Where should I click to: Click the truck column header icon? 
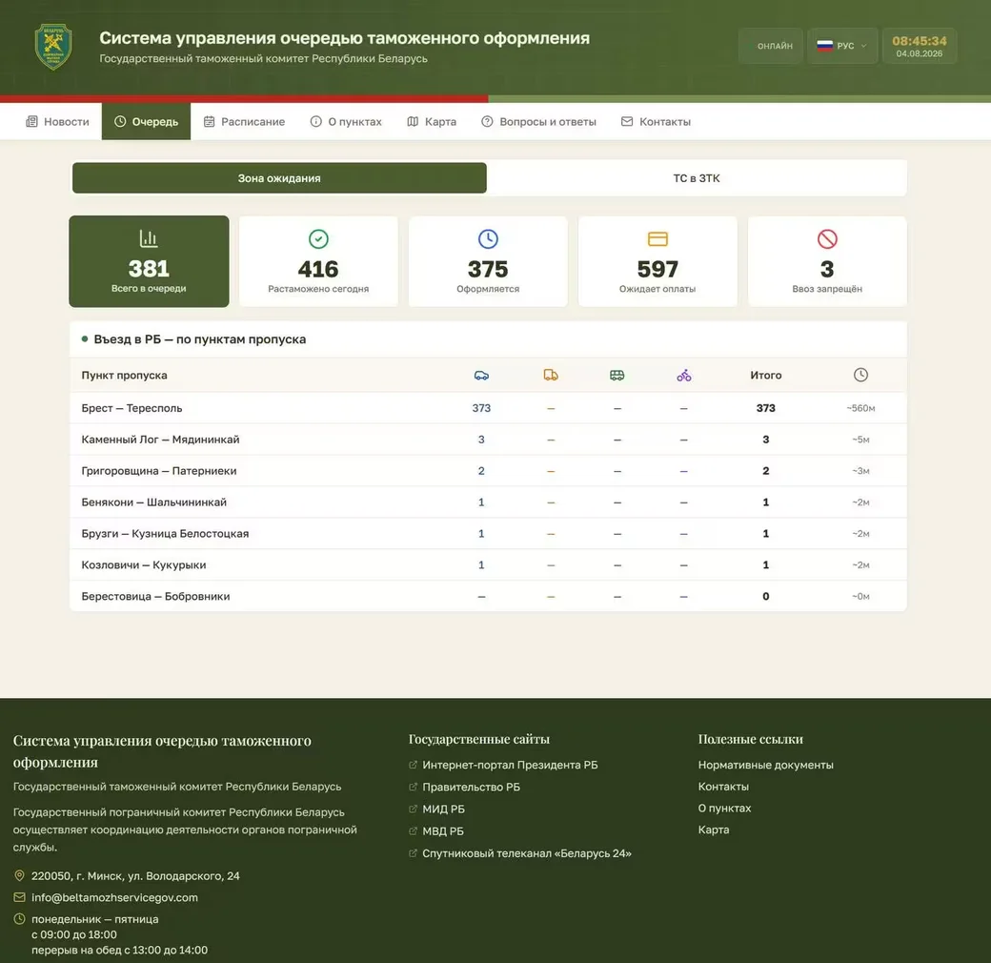(551, 376)
